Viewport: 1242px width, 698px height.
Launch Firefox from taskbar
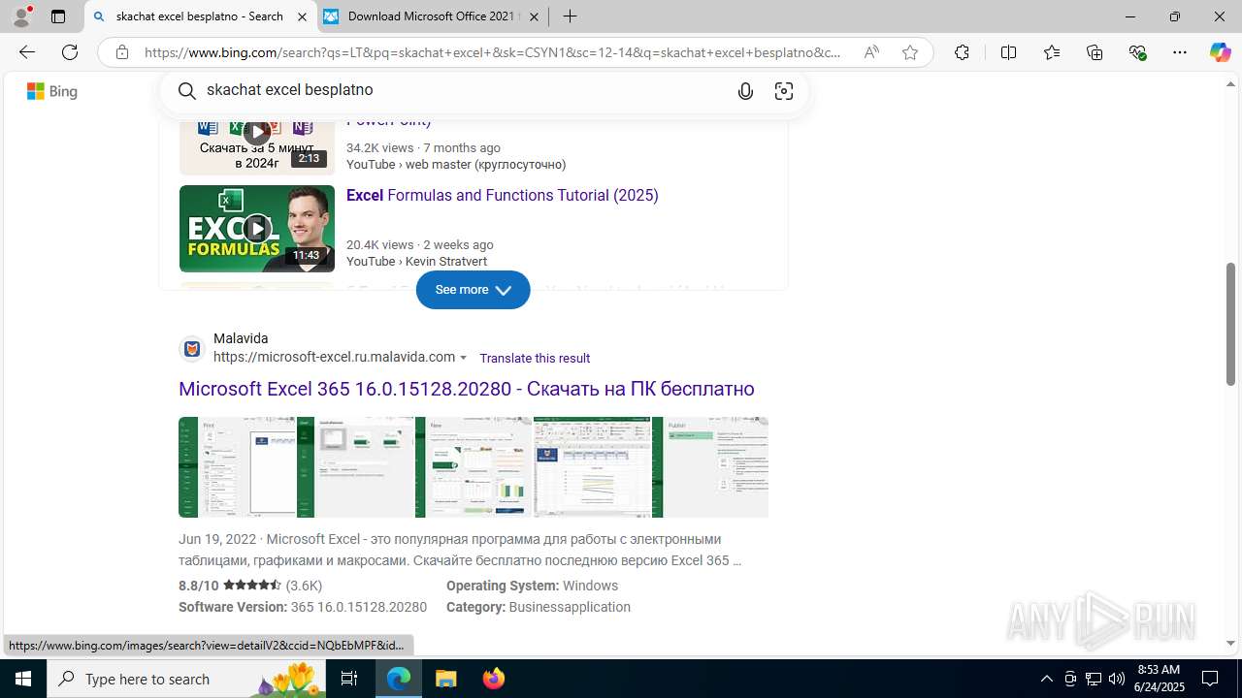pos(493,679)
